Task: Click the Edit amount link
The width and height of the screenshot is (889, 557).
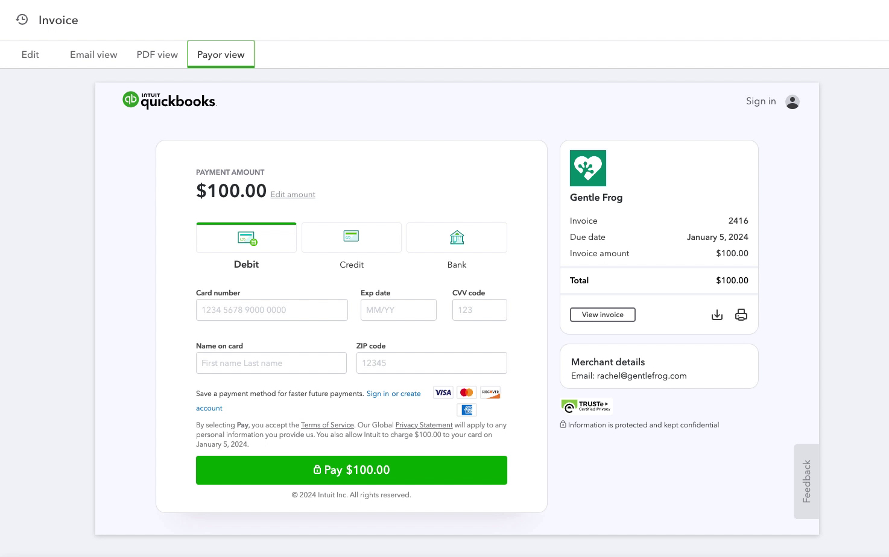Action: point(293,194)
